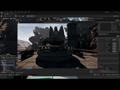Open the Blueprints toolbar dropdown
Screen dimensions: 120x90
click(20, 16)
